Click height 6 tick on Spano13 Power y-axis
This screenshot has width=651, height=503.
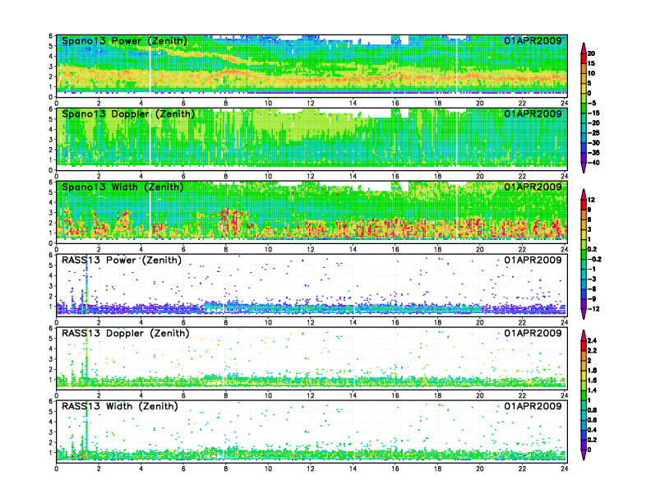pos(51,36)
